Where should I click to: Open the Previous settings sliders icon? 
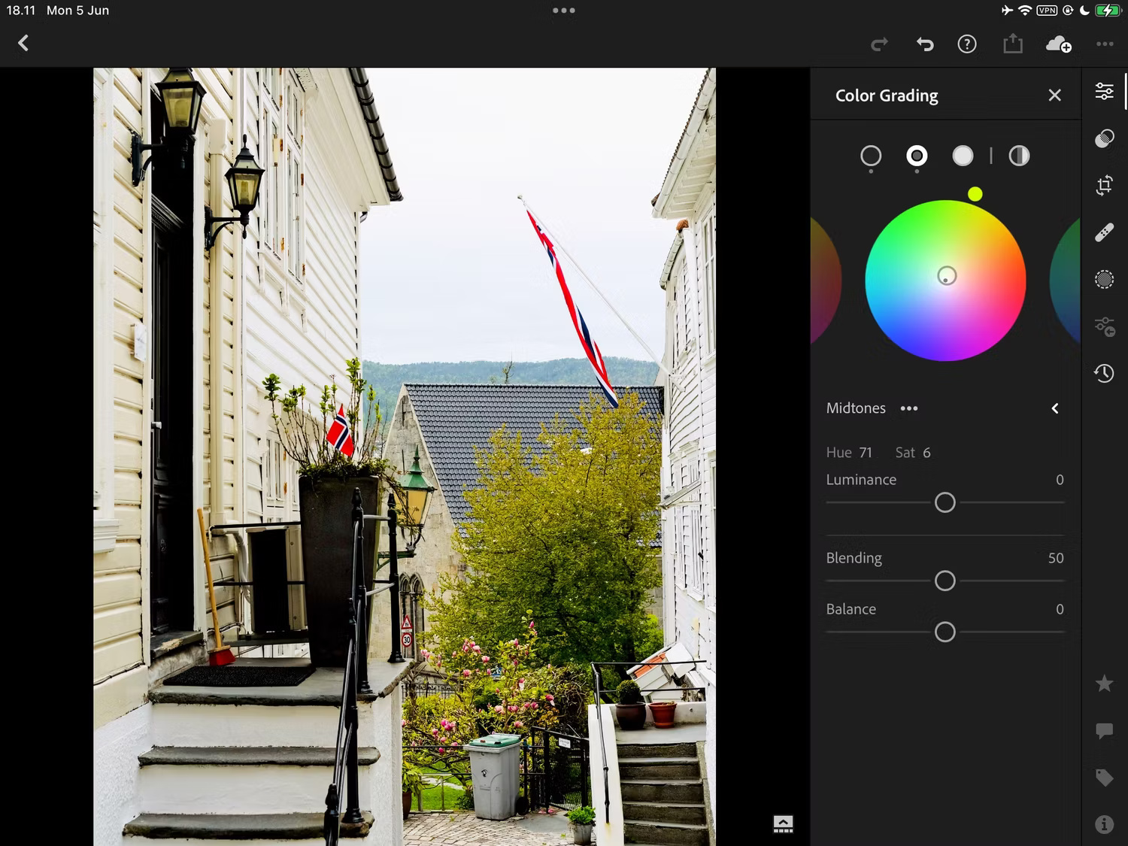pyautogui.click(x=1104, y=326)
